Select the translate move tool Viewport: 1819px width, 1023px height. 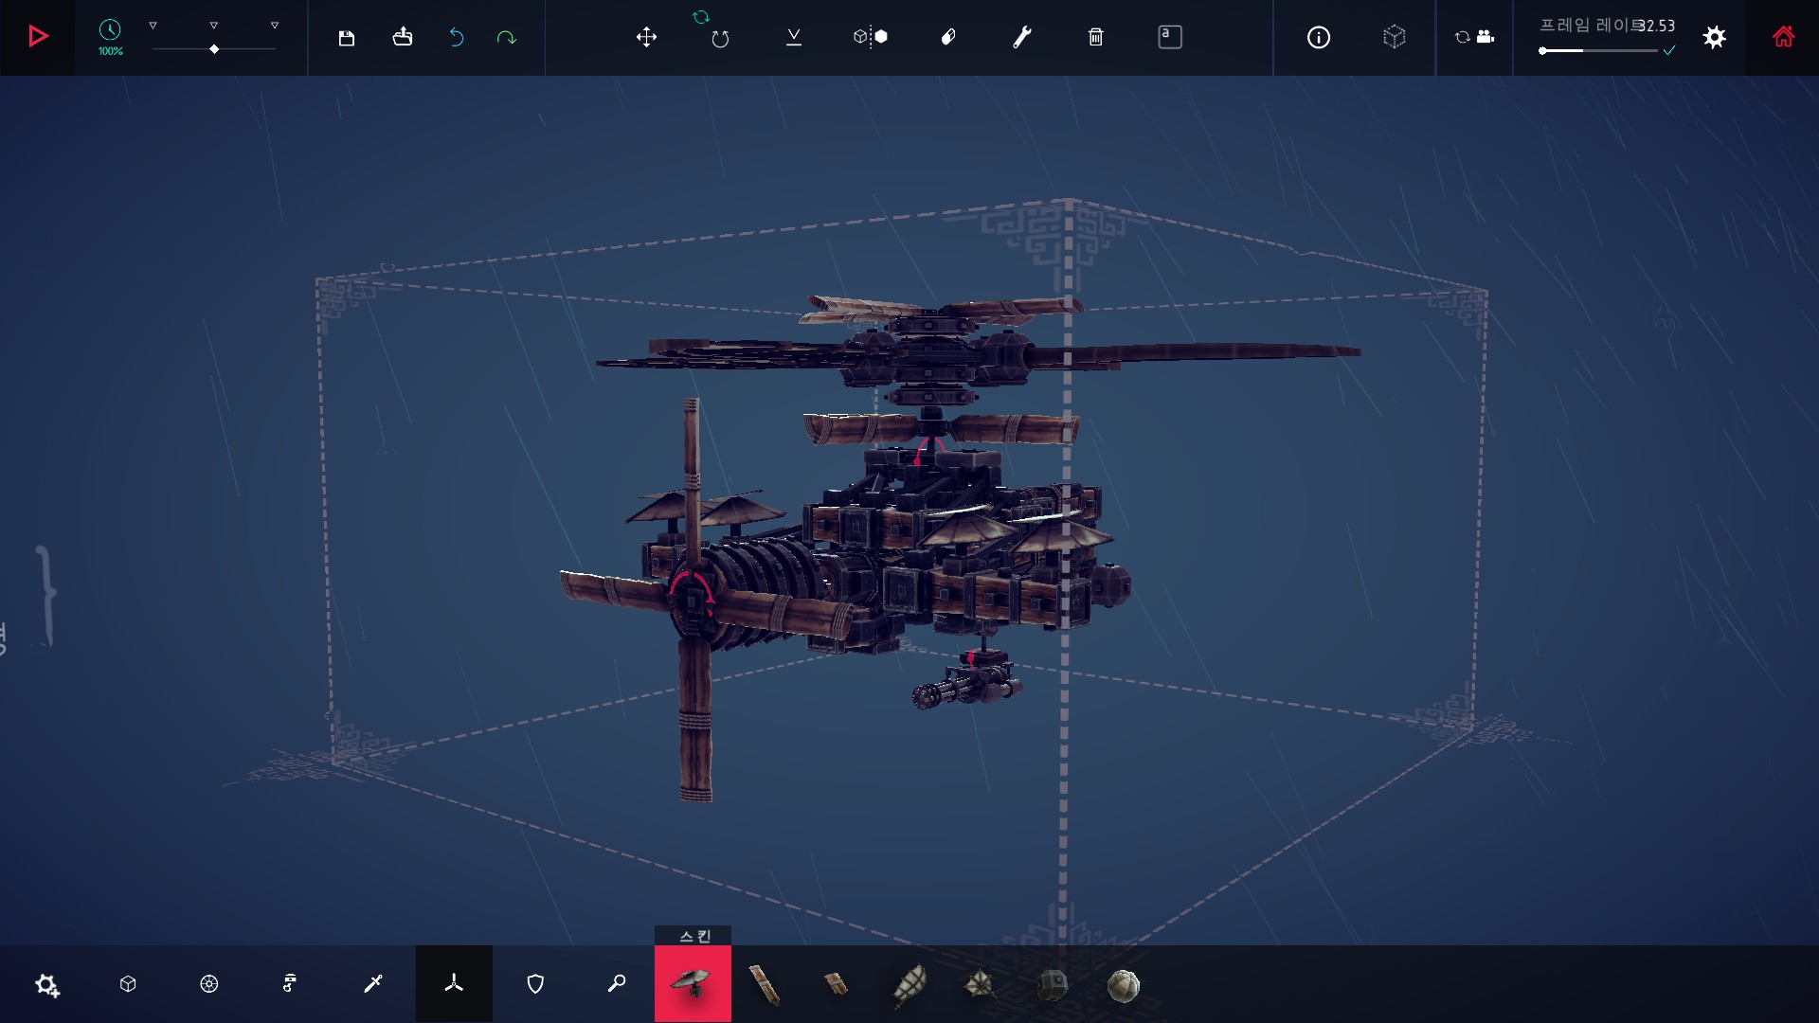pos(646,37)
